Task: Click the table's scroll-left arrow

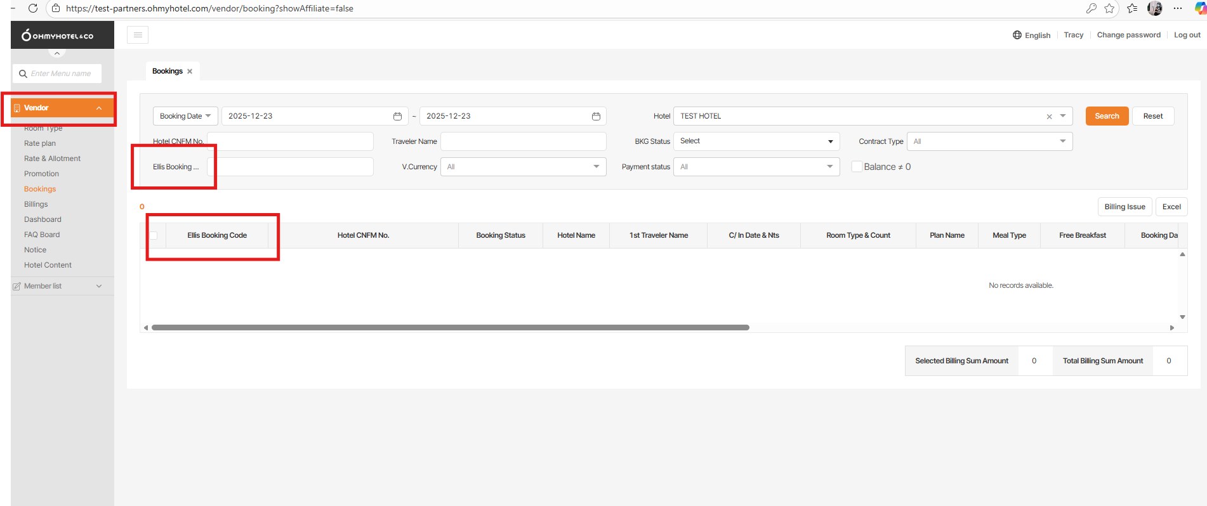Action: 146,328
